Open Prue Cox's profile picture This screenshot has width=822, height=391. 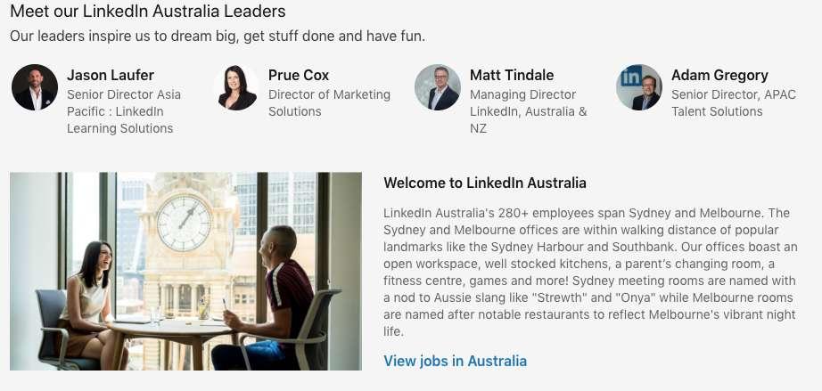click(x=236, y=87)
